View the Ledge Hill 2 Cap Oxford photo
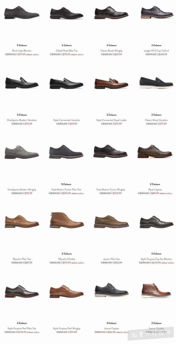 [x=156, y=13]
